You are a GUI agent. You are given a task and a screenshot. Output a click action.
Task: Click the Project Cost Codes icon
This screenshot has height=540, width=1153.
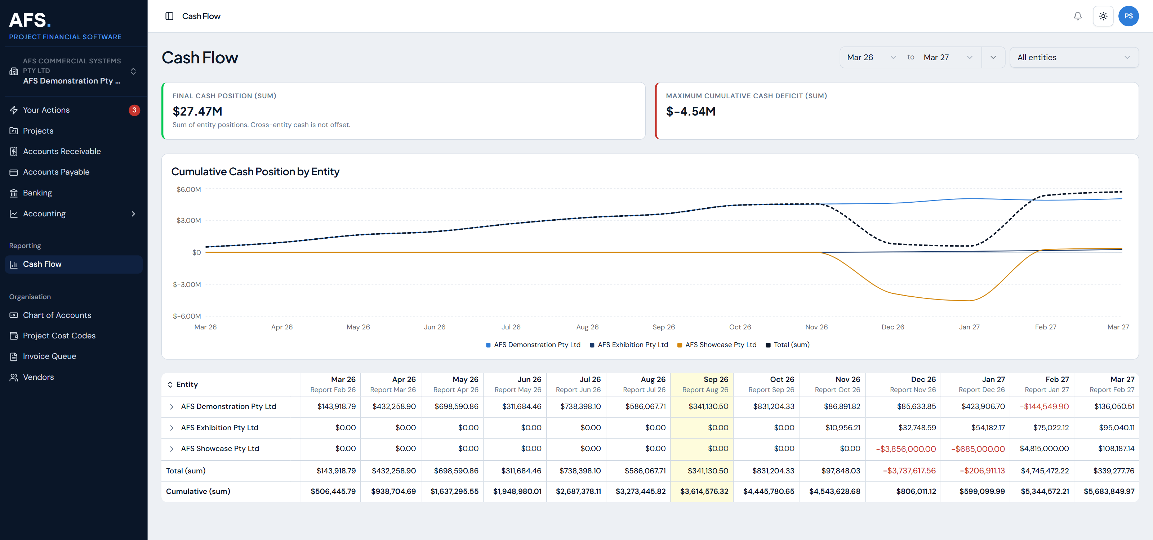pos(14,336)
